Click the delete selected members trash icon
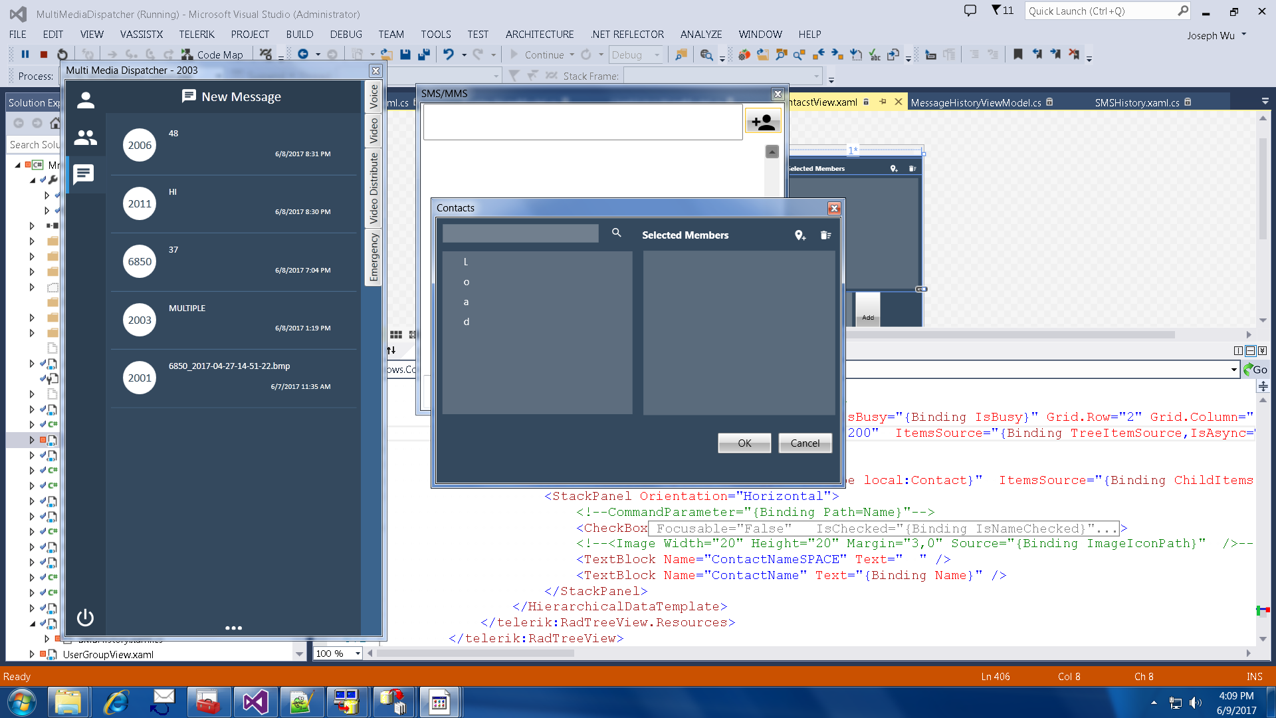 pos(825,235)
